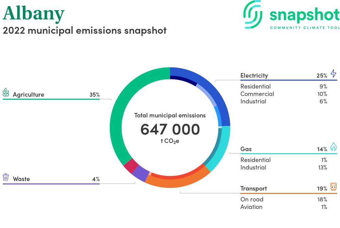Click the dark navy inner Electricity arc
Screen dimensions: 340x228
pos(184,80)
